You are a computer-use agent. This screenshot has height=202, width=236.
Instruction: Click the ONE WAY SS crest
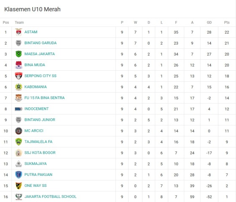[18, 186]
